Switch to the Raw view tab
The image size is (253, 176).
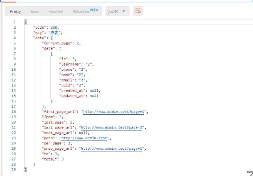[35, 11]
